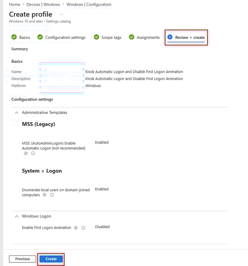Screen dimensions: 248x266
Task: Open the Assignments step
Action: [x=148, y=37]
